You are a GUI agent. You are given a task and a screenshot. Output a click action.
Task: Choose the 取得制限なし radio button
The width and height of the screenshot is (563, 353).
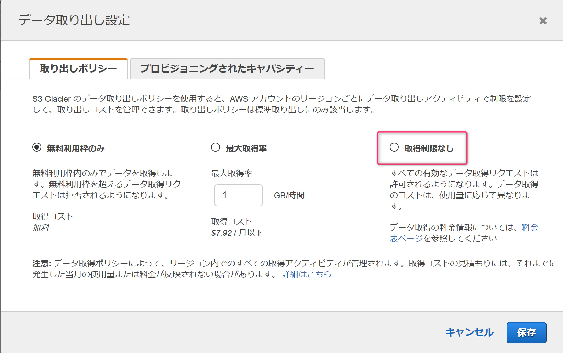[x=394, y=147]
